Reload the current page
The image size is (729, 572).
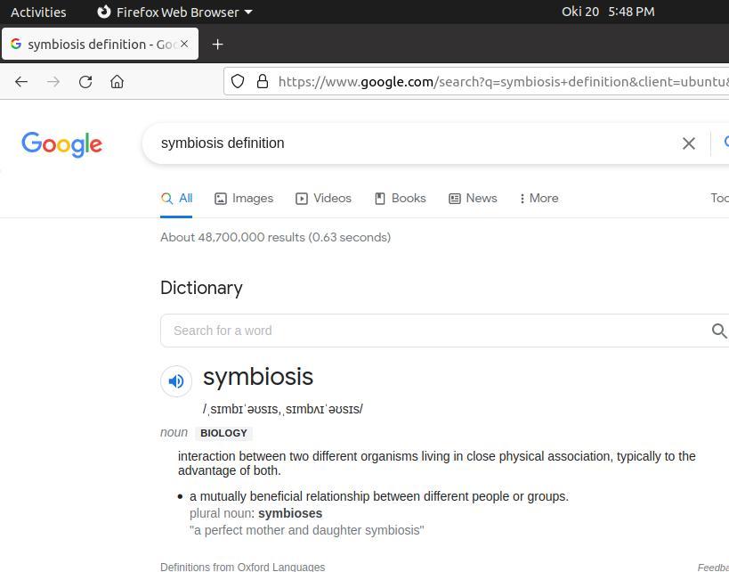tap(85, 82)
